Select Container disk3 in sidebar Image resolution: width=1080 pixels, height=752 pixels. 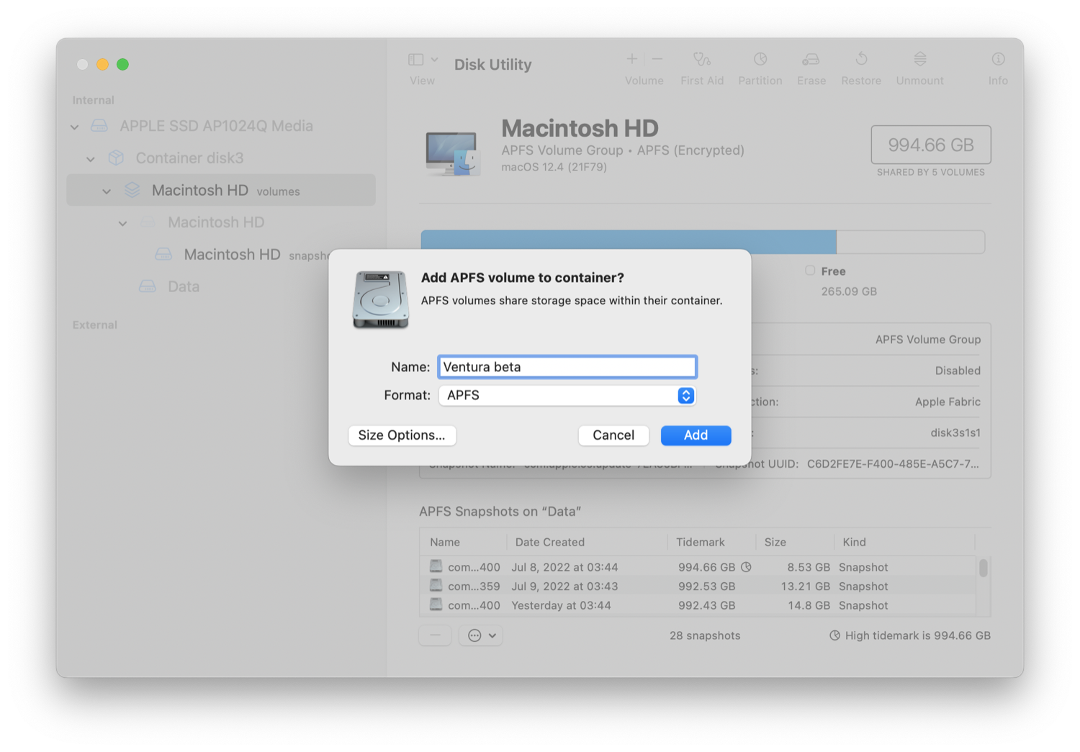[189, 158]
